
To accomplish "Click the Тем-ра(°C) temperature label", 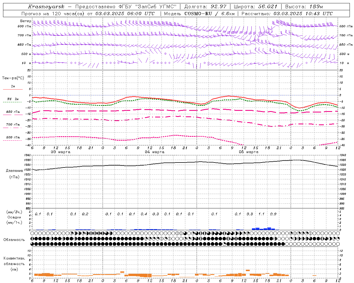I will (13, 78).
